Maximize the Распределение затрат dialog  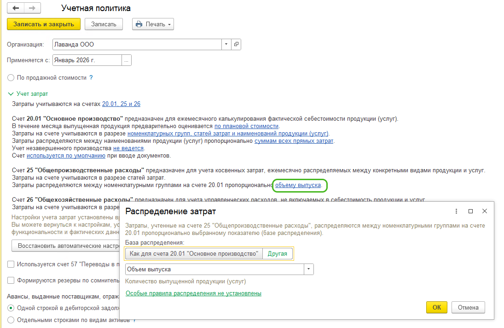[470, 211]
